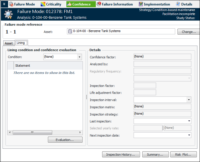Image resolution: width=200 pixels, height=162 pixels.
Task: Click 'Analysis: 0-104-00-Benzene Tank Systems' text
Action: coord(52,18)
